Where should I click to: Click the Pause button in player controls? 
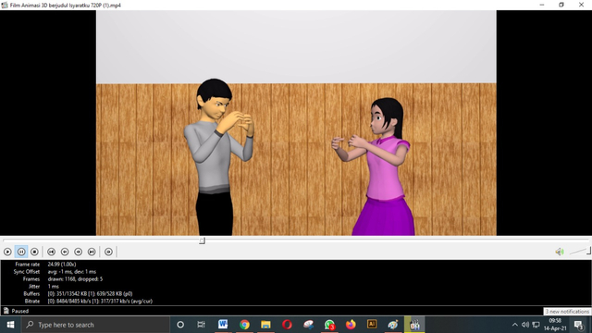[x=21, y=252]
